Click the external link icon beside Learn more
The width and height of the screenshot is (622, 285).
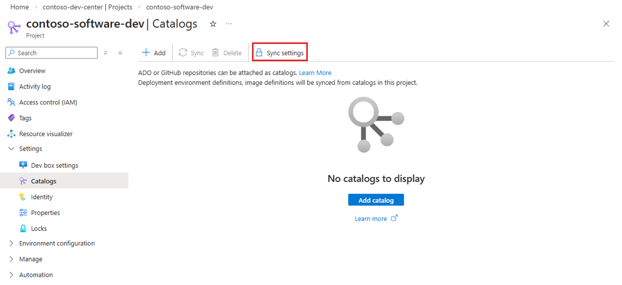(394, 218)
